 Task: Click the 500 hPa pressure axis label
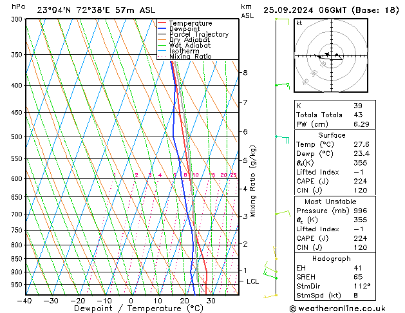17,137
